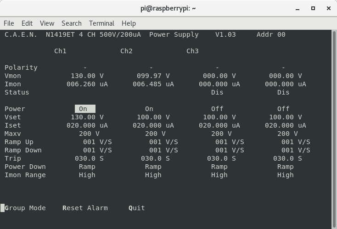Open the Edit menu
The height and width of the screenshot is (229, 337).
[27, 23]
